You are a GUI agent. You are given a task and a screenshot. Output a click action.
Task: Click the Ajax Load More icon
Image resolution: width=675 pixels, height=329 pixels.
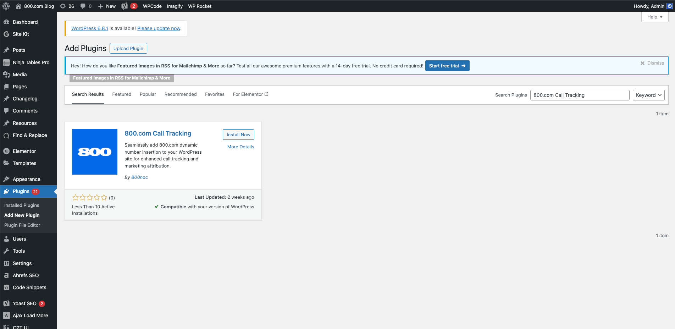6,316
